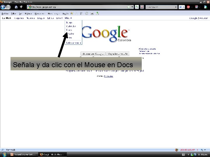The width and height of the screenshot is (210, 157).
Task: Click the heart-shaped icon next to Home
Action: tap(21, 7)
